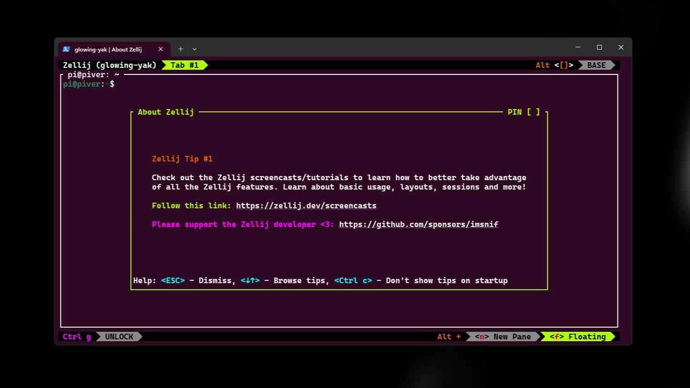Expand the new tab profile dropdown
The width and height of the screenshot is (690, 388).
[x=195, y=49]
